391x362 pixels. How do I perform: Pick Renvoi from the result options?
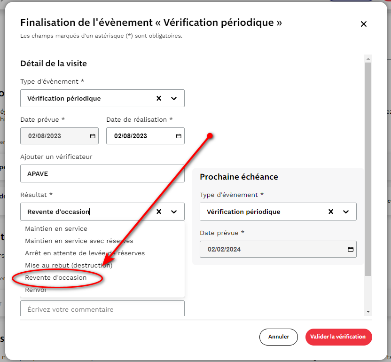coord(35,290)
